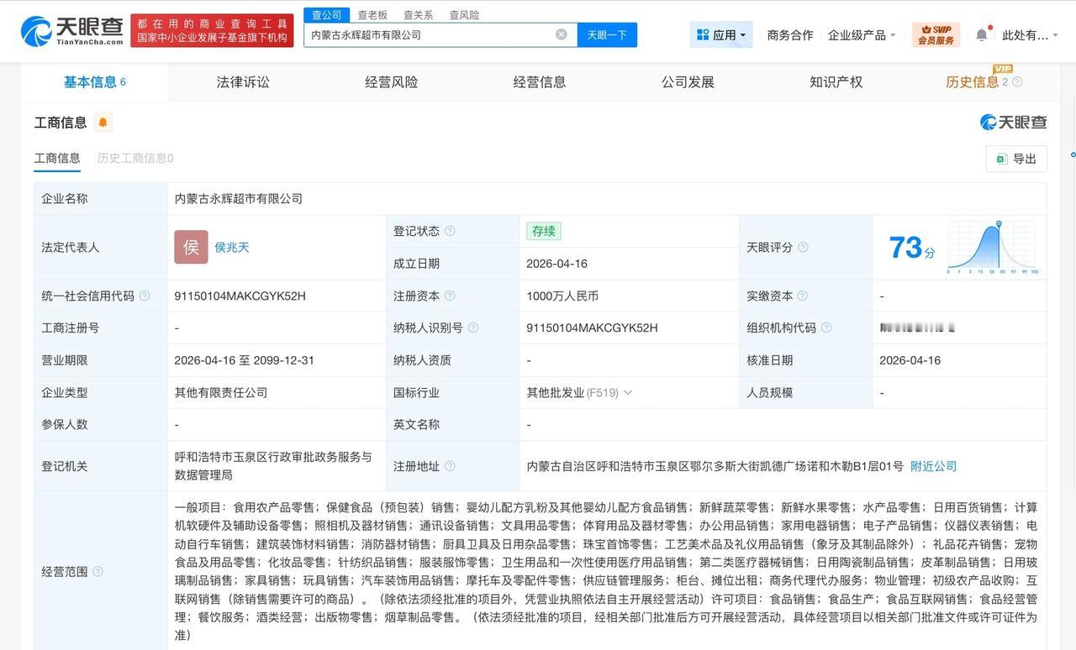The height and width of the screenshot is (650, 1076).
Task: Click the bell icon beside 工商信息 heading
Action: tap(102, 122)
